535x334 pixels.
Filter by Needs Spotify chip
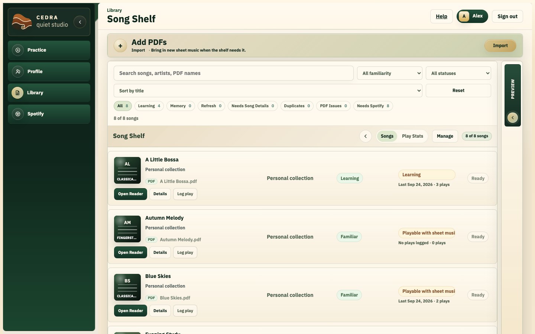(373, 106)
